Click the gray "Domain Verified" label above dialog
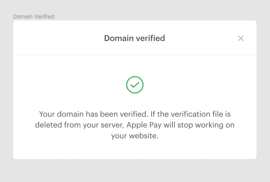 tap(33, 17)
